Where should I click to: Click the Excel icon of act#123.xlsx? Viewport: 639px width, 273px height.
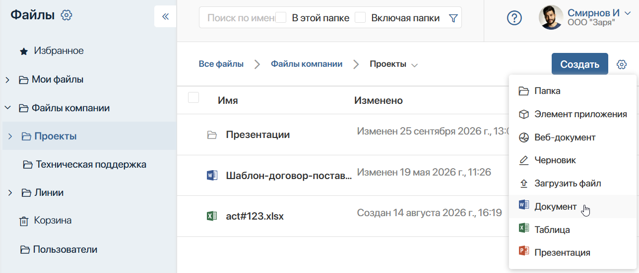pos(212,216)
